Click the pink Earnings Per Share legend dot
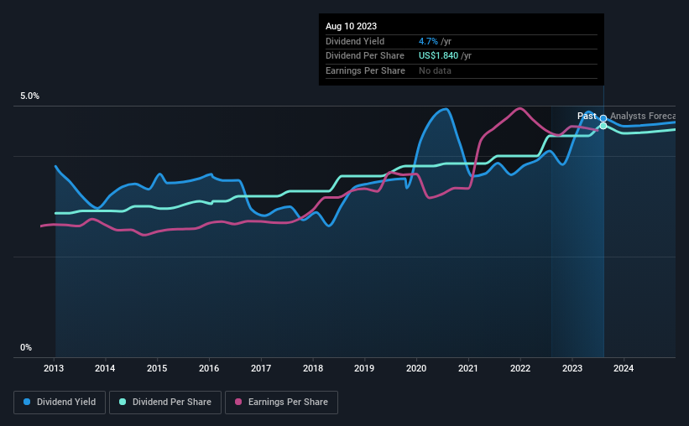 tap(238, 402)
